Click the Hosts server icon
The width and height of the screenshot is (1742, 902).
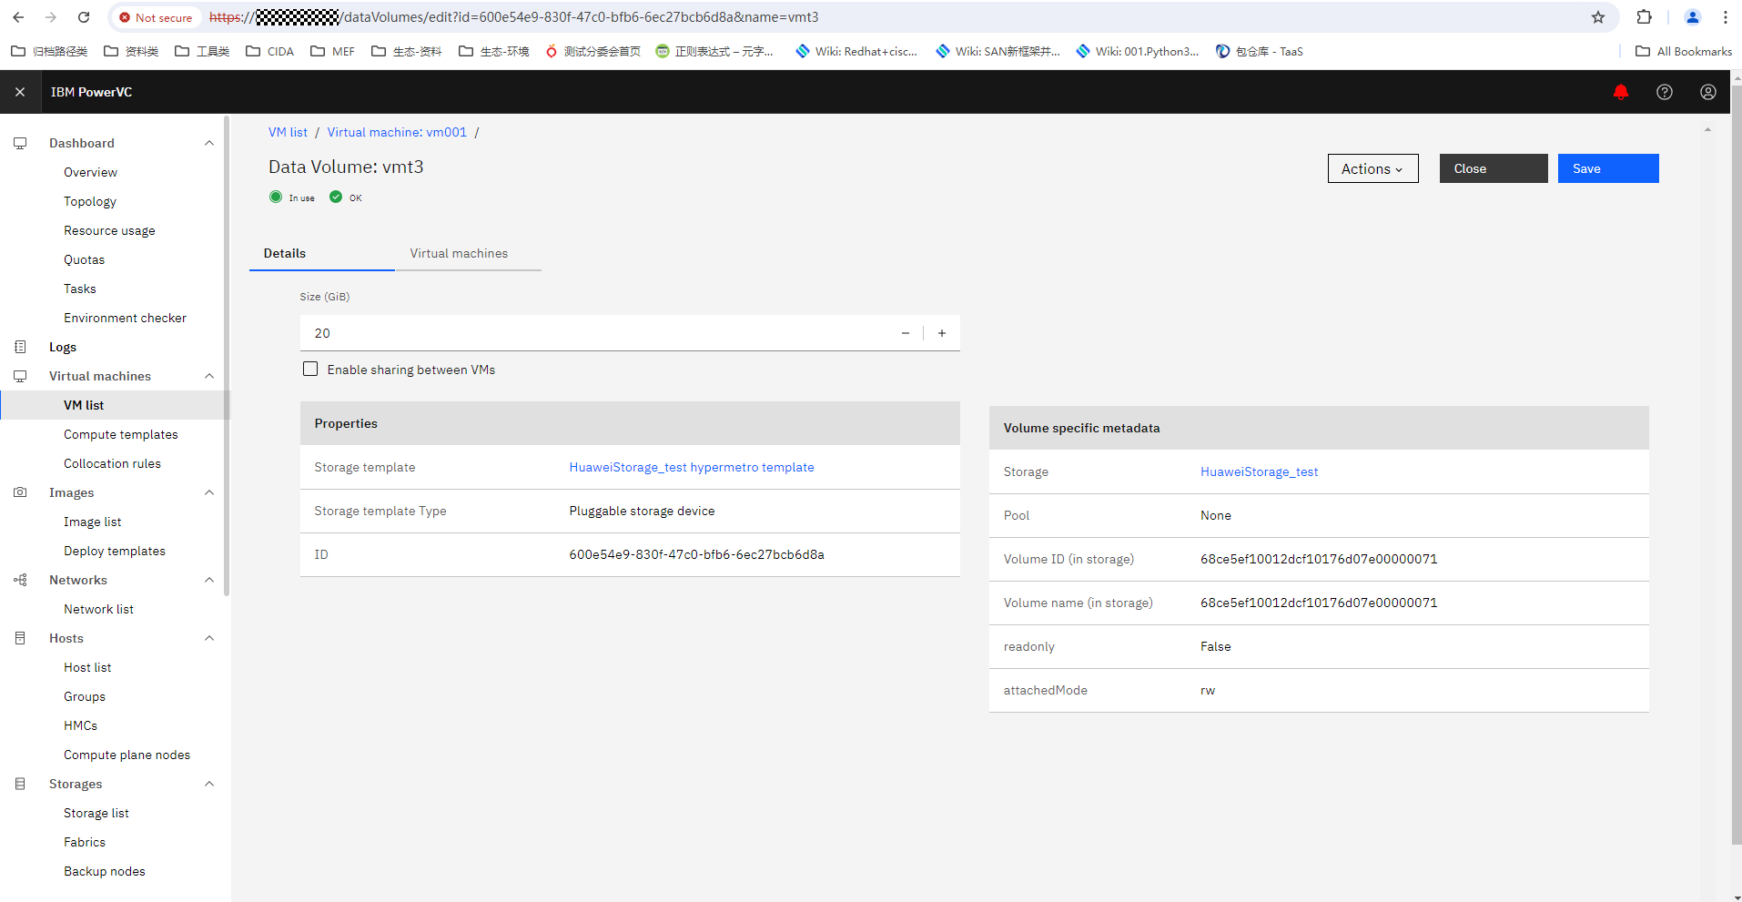click(x=20, y=638)
